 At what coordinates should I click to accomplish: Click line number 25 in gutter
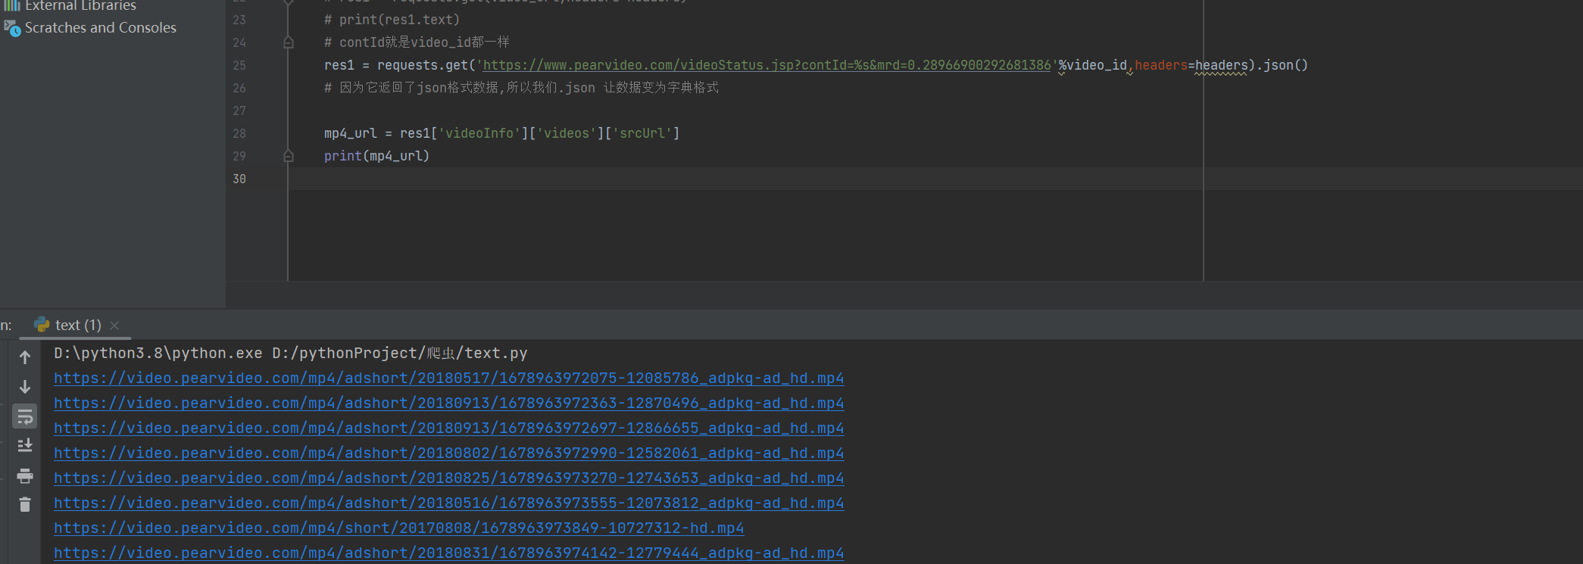click(239, 65)
